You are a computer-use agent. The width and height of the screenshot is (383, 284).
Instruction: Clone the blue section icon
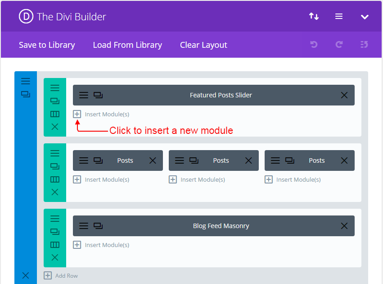pyautogui.click(x=26, y=94)
